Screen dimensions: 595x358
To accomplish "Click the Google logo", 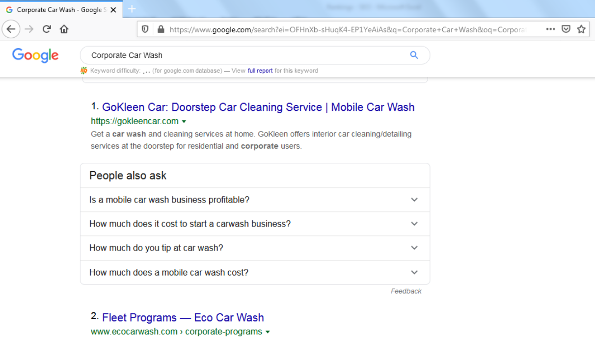I will (35, 55).
